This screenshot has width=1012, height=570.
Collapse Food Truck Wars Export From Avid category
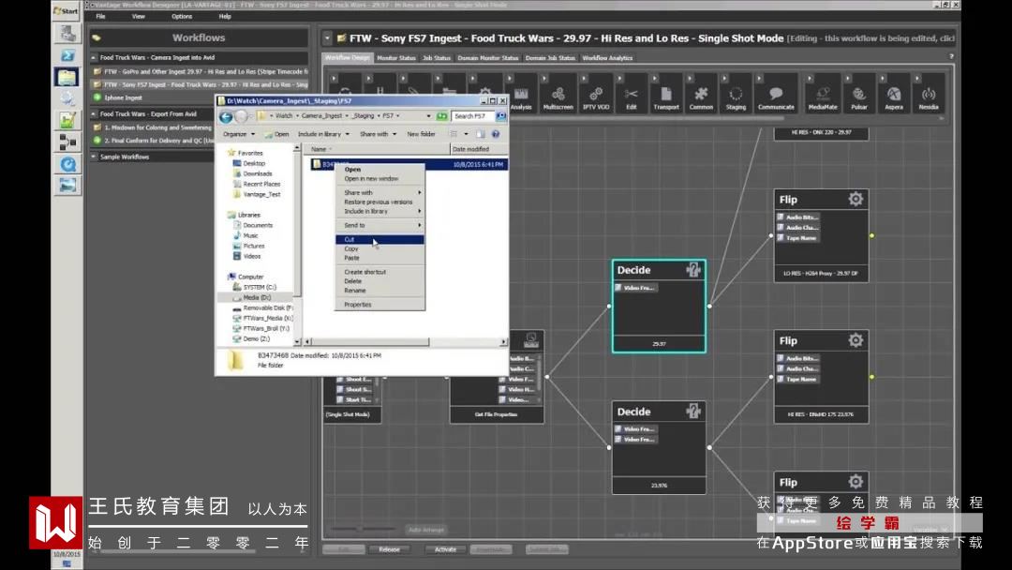pyautogui.click(x=95, y=113)
